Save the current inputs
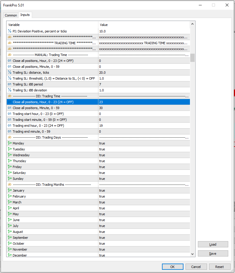Screen dimensions: 235x273 click(x=213, y=254)
